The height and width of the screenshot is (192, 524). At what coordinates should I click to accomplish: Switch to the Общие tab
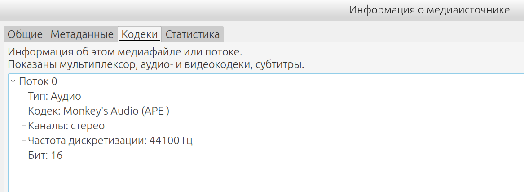(x=25, y=34)
